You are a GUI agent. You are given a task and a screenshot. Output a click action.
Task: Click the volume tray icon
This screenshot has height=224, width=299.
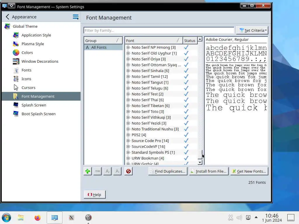239,217
